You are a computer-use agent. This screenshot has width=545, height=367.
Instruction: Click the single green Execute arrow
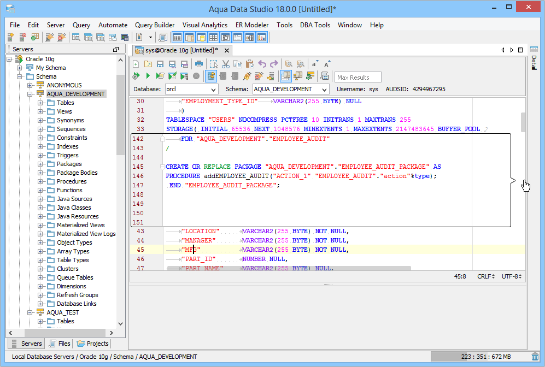click(148, 76)
